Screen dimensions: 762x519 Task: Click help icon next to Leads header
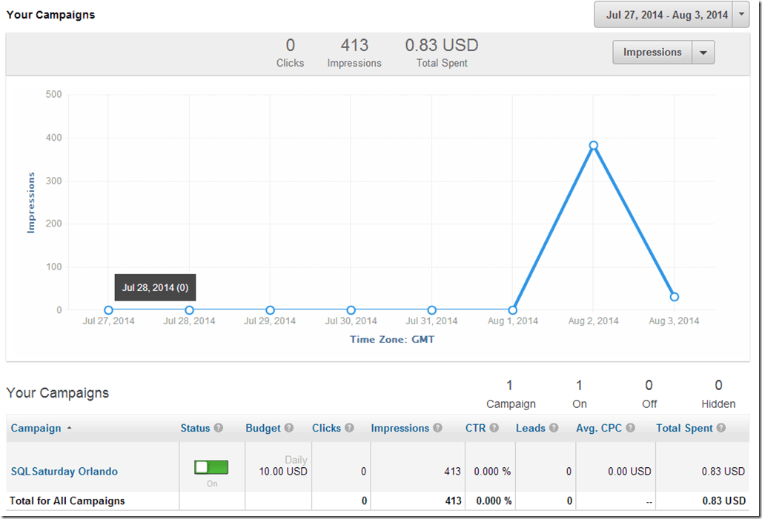[553, 429]
